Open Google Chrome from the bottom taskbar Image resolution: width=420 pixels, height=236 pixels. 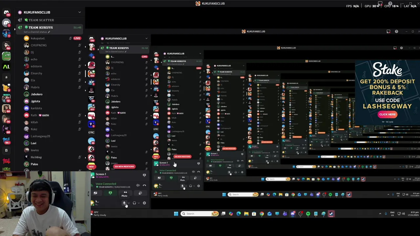click(262, 214)
